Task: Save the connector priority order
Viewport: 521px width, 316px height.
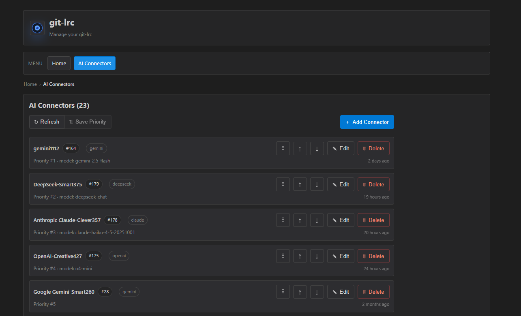Action: (88, 122)
